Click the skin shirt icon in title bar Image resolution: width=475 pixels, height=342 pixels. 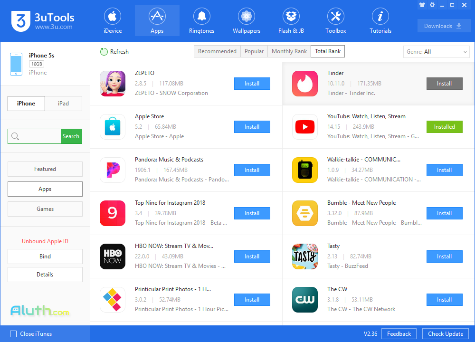point(422,5)
